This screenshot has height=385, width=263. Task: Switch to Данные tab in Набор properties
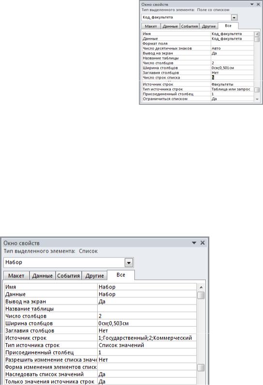43,276
